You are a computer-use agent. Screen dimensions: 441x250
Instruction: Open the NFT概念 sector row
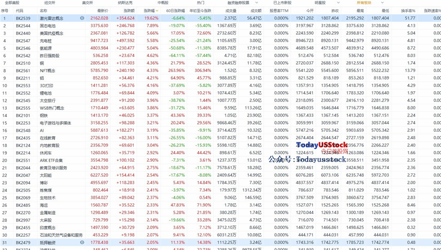tap(220, 70)
